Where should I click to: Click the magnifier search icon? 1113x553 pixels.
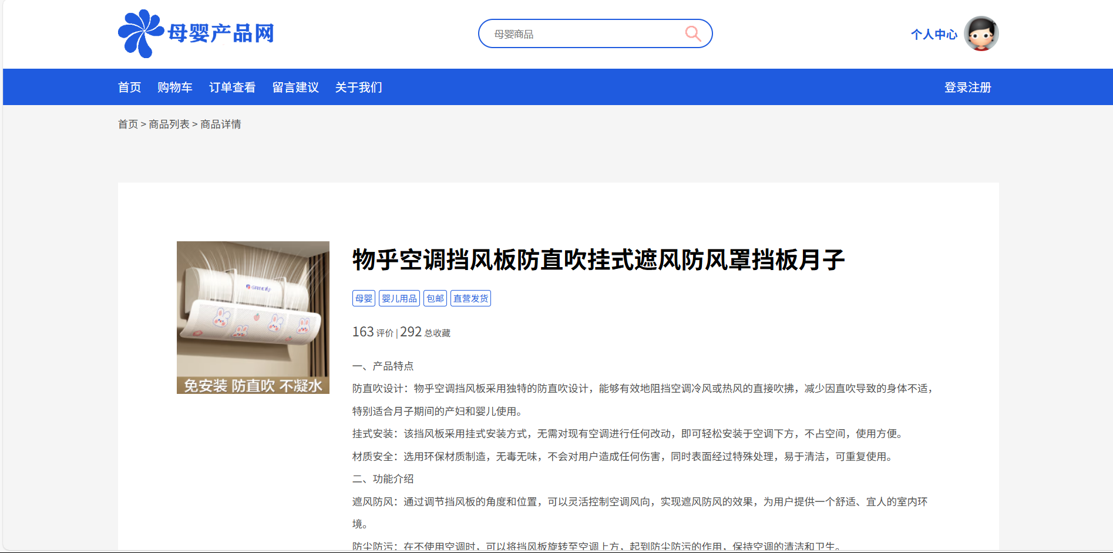[693, 33]
